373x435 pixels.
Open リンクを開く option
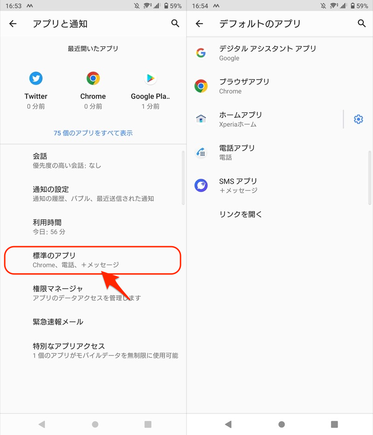click(x=280, y=214)
